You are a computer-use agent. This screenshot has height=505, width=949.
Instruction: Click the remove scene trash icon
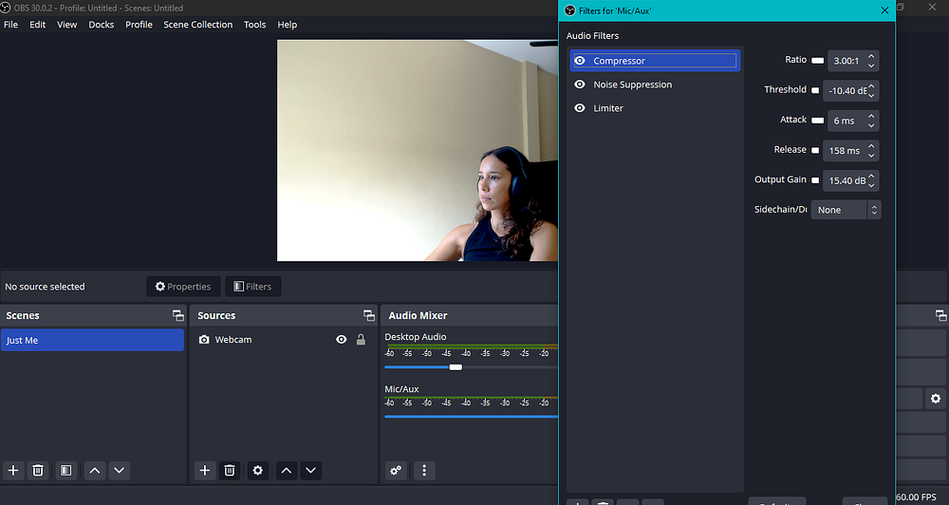pos(38,470)
